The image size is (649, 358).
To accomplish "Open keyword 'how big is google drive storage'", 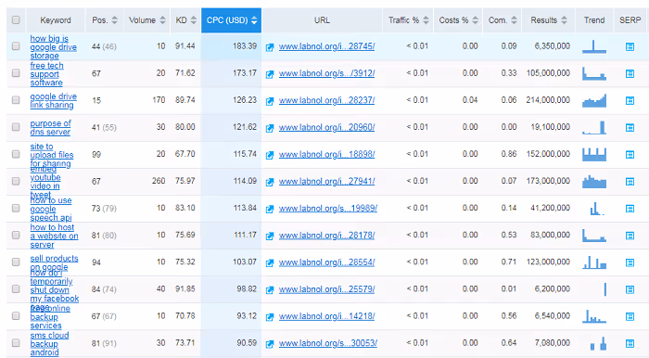I will [53, 47].
